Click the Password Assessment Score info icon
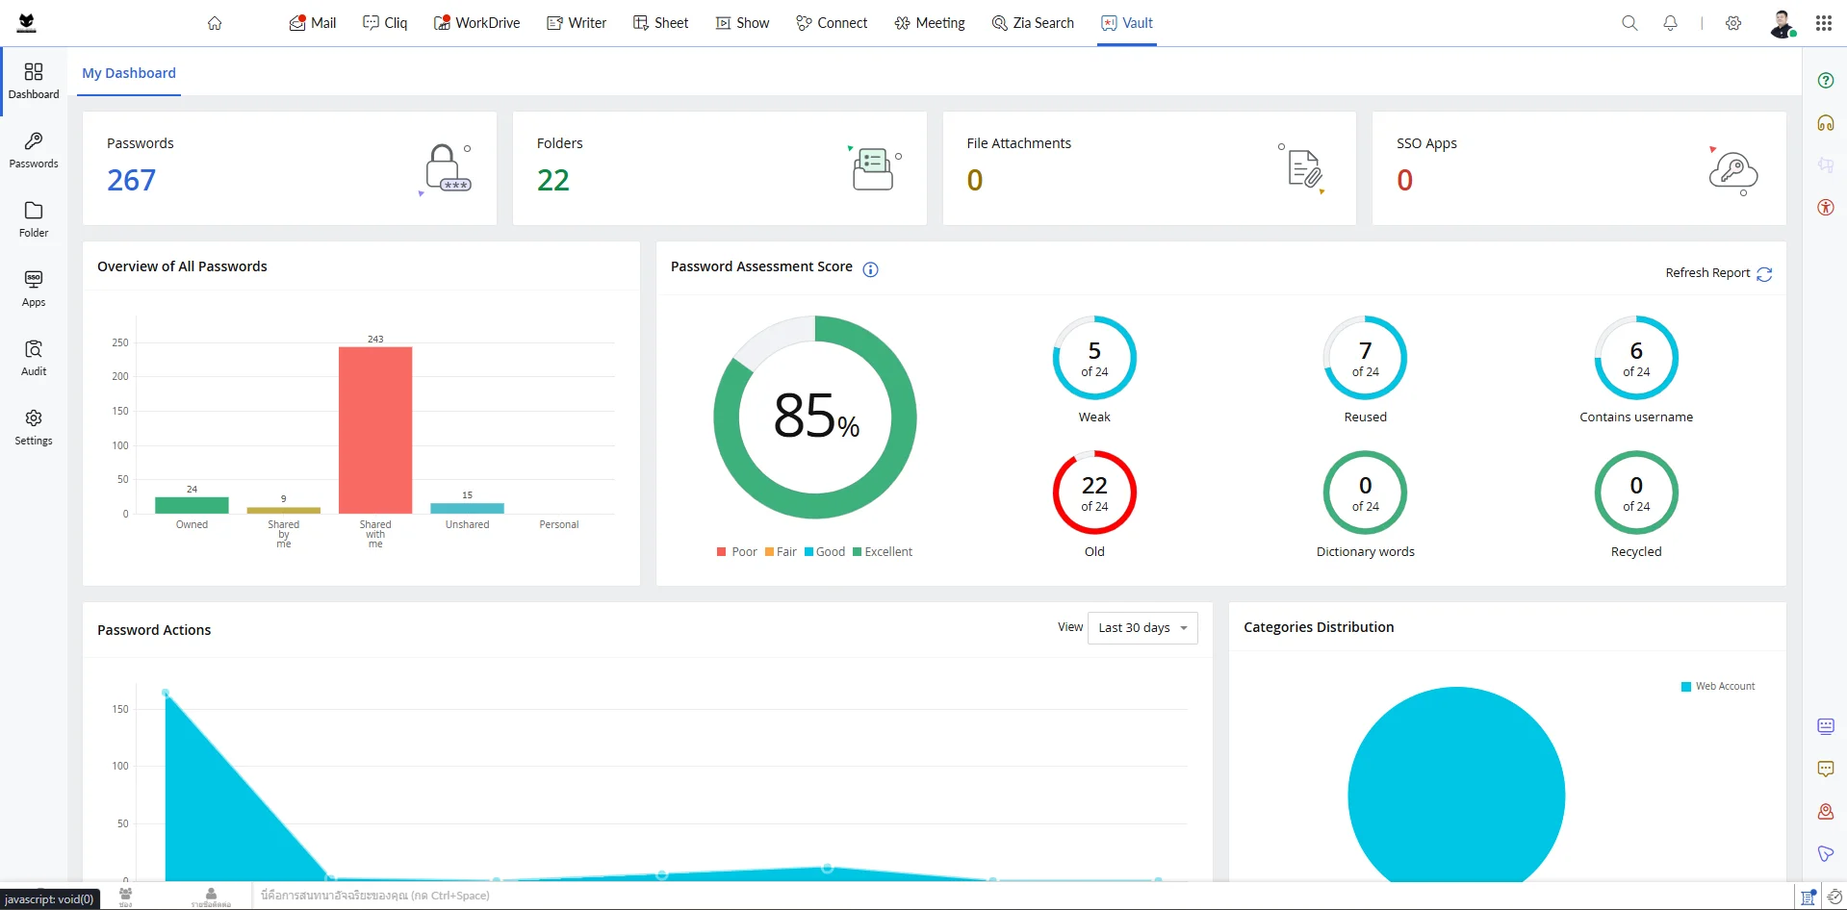Image resolution: width=1847 pixels, height=910 pixels. (x=870, y=269)
